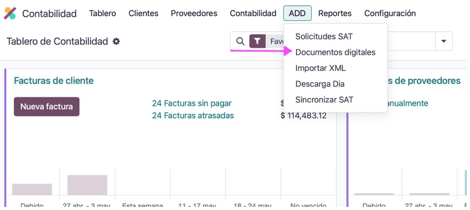Select Documentos digitales menu entry
Viewport: 470px width, 210px height.
tap(335, 52)
